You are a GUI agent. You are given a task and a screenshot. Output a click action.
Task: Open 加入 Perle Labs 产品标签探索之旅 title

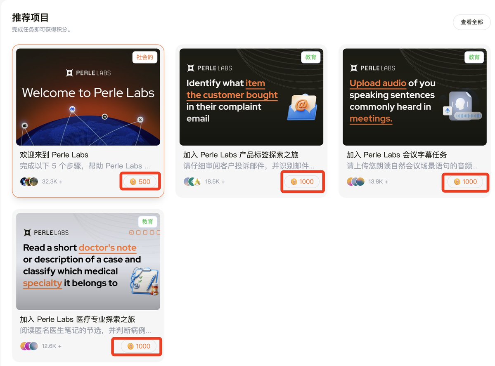(241, 155)
